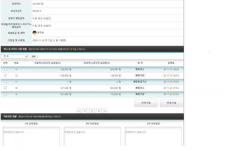Click the 등록일 column header

[x=171, y=63]
